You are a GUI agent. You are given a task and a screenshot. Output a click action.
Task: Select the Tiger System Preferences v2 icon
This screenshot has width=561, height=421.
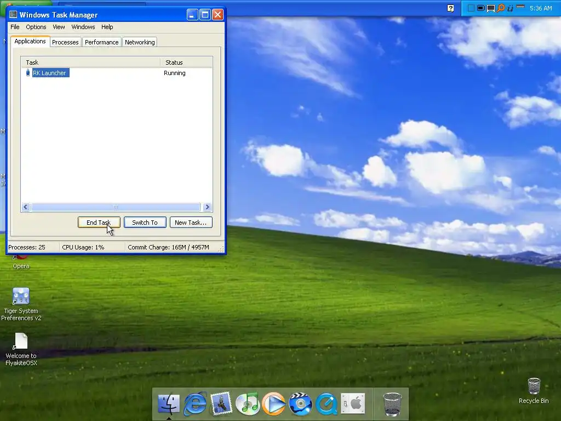point(21,304)
